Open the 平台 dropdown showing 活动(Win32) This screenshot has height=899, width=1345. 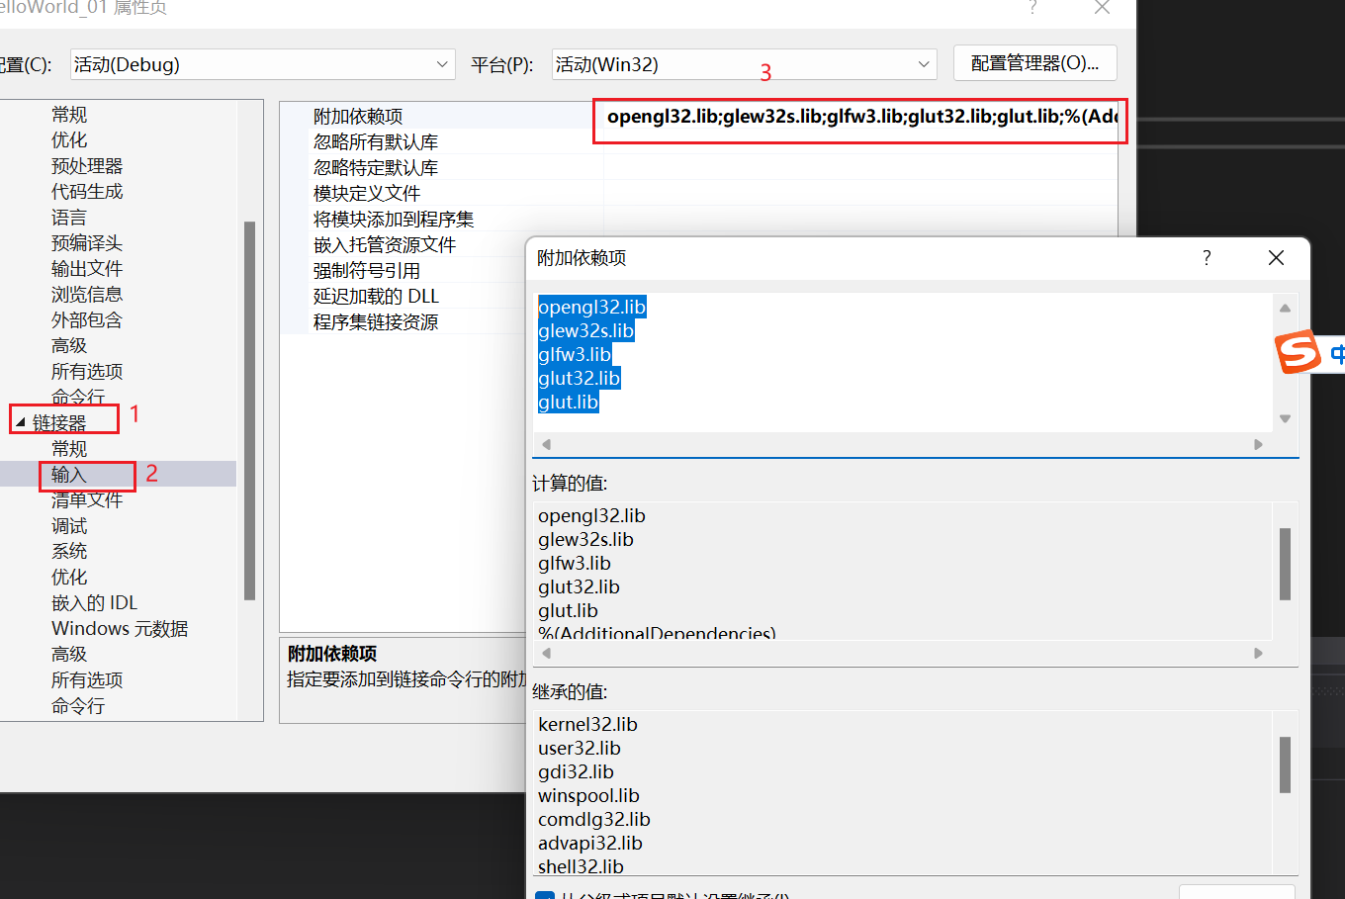[x=744, y=64]
